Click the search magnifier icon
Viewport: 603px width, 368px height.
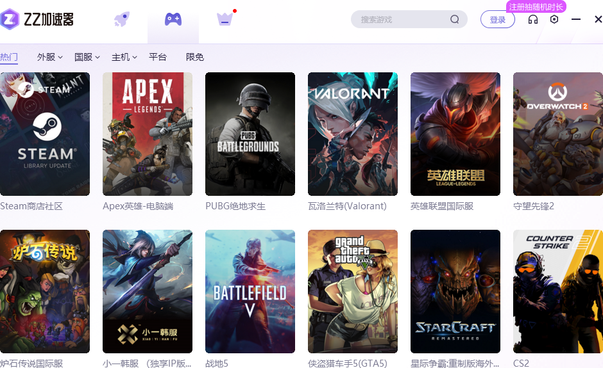(454, 19)
